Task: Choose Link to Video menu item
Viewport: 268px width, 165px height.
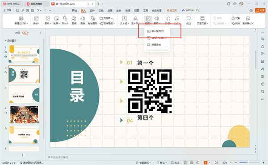Action: [157, 38]
